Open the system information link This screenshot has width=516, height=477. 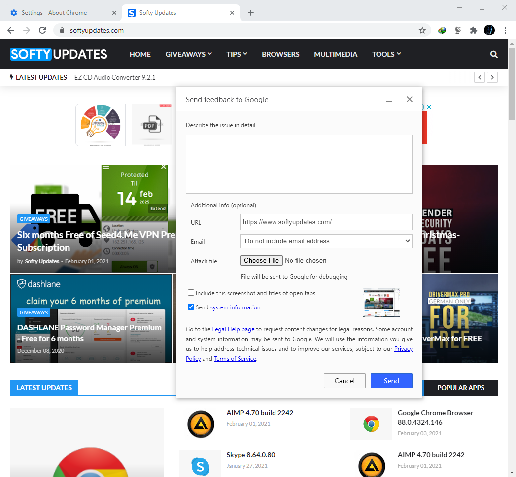pos(235,307)
